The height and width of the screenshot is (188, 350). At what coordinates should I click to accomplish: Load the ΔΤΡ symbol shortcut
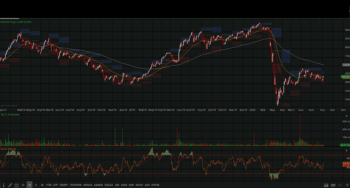tap(56, 185)
